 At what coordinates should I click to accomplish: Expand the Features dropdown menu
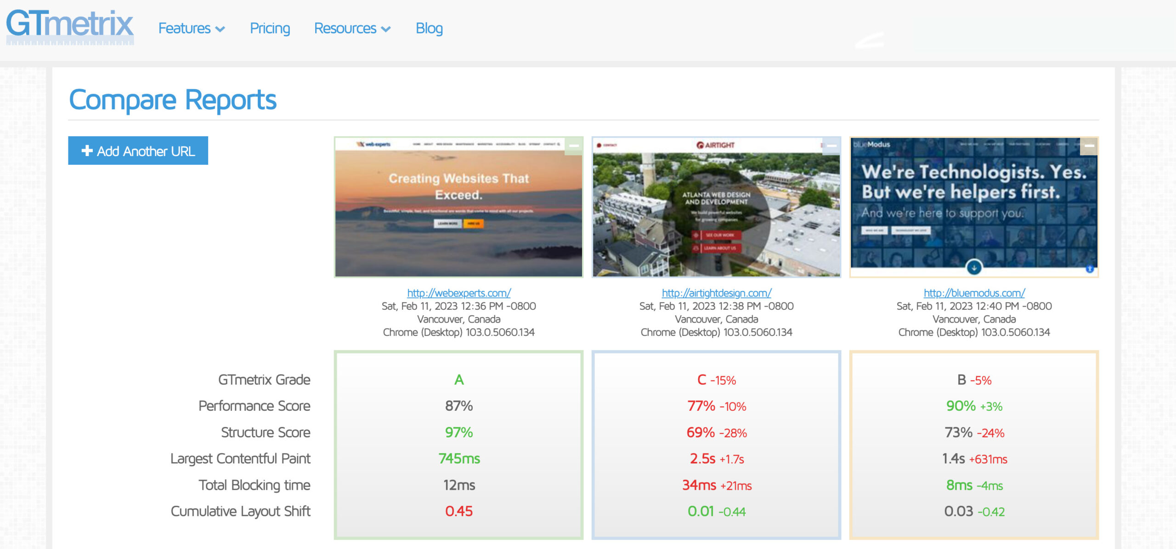[x=184, y=28]
